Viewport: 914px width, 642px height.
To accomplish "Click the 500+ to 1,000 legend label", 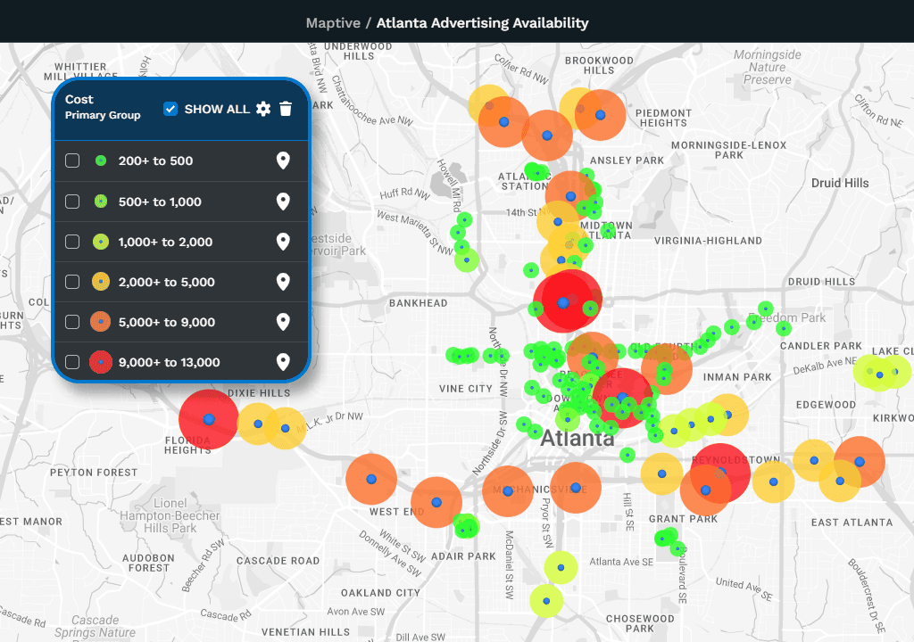I will 160,202.
